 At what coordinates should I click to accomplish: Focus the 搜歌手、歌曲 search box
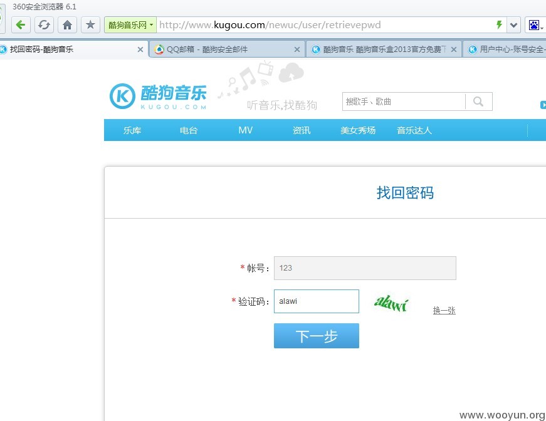click(404, 101)
